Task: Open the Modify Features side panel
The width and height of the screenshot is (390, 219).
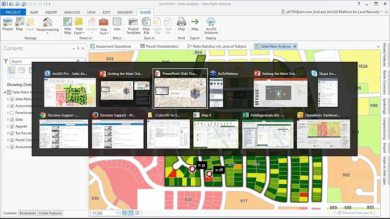Action: click(x=385, y=55)
